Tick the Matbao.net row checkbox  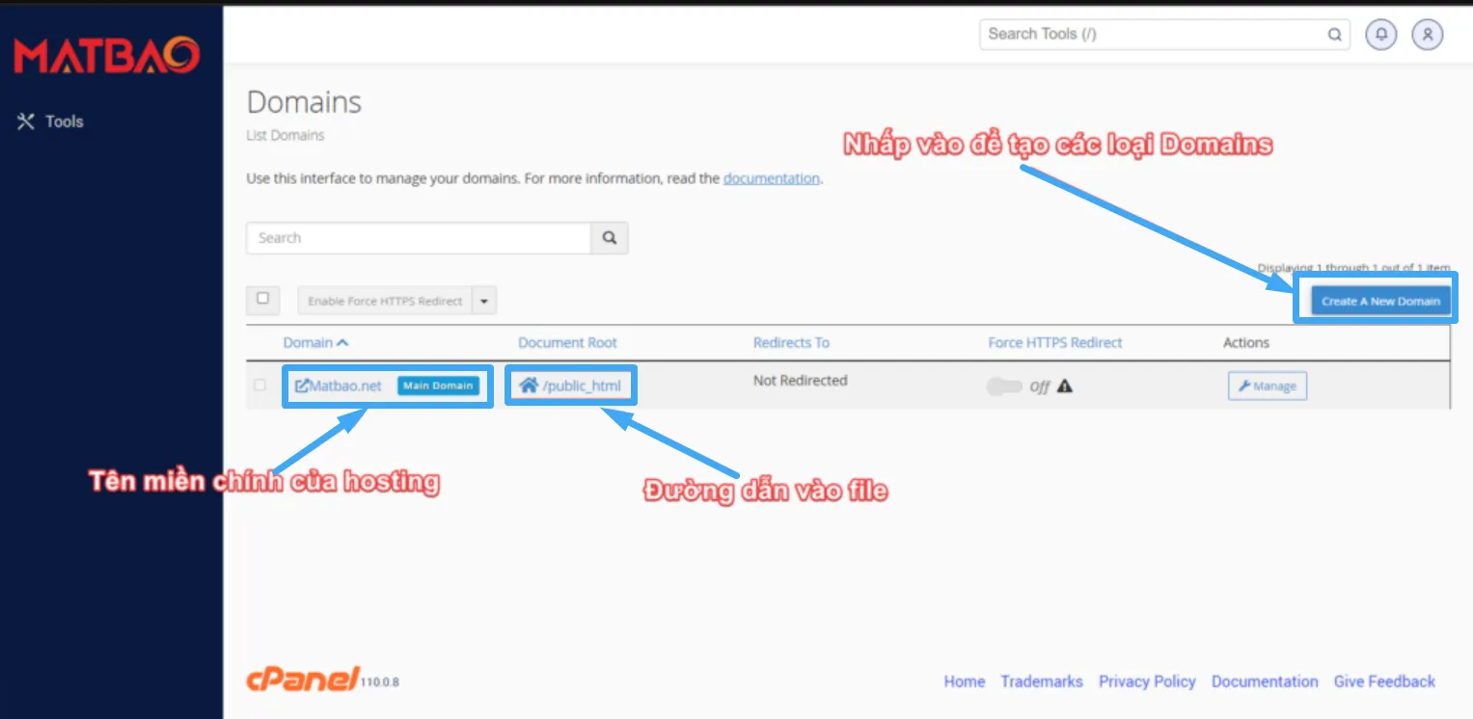259,385
